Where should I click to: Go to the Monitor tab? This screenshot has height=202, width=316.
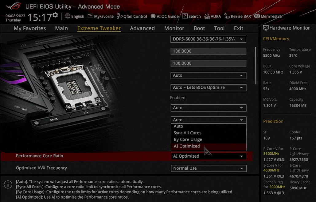point(174,28)
